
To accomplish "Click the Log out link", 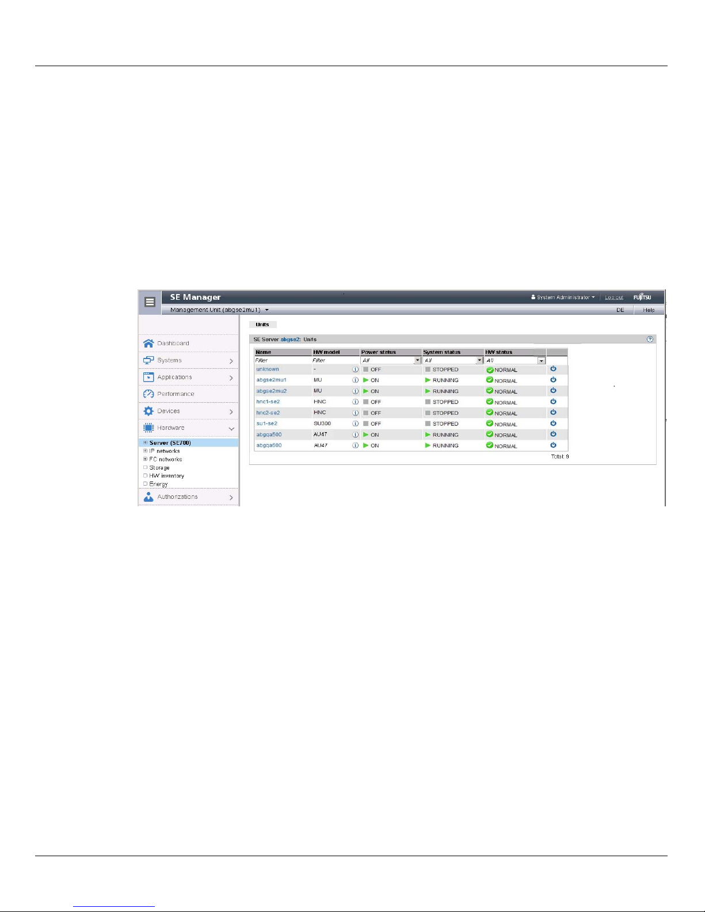I will [614, 297].
